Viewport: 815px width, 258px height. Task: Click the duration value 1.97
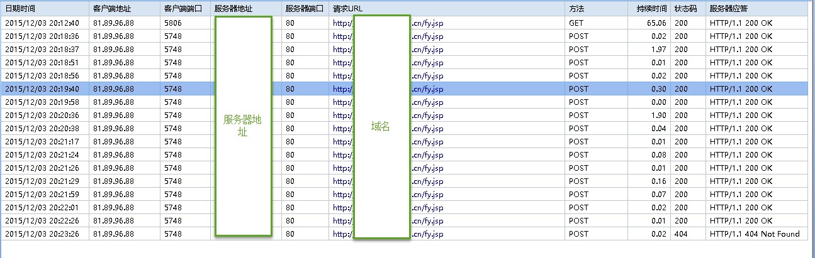(658, 49)
